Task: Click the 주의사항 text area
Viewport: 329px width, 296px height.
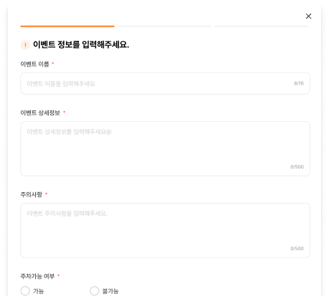Action: click(x=165, y=230)
